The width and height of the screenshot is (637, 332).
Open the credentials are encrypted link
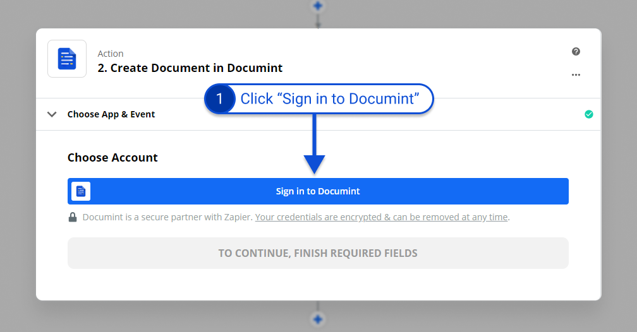(382, 217)
